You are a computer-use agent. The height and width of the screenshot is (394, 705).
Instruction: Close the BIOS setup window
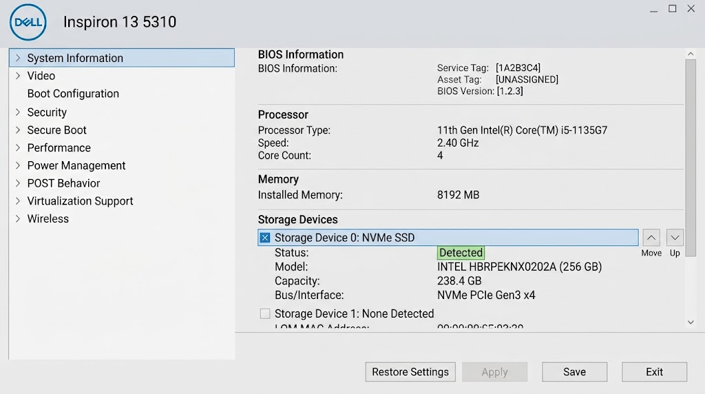(x=691, y=8)
